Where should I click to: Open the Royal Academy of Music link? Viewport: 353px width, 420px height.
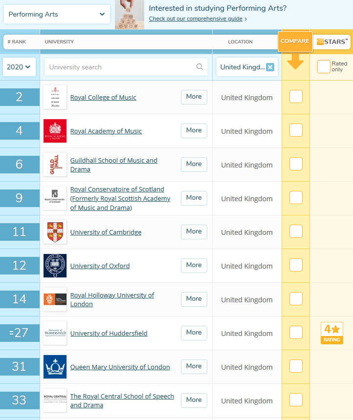point(106,131)
